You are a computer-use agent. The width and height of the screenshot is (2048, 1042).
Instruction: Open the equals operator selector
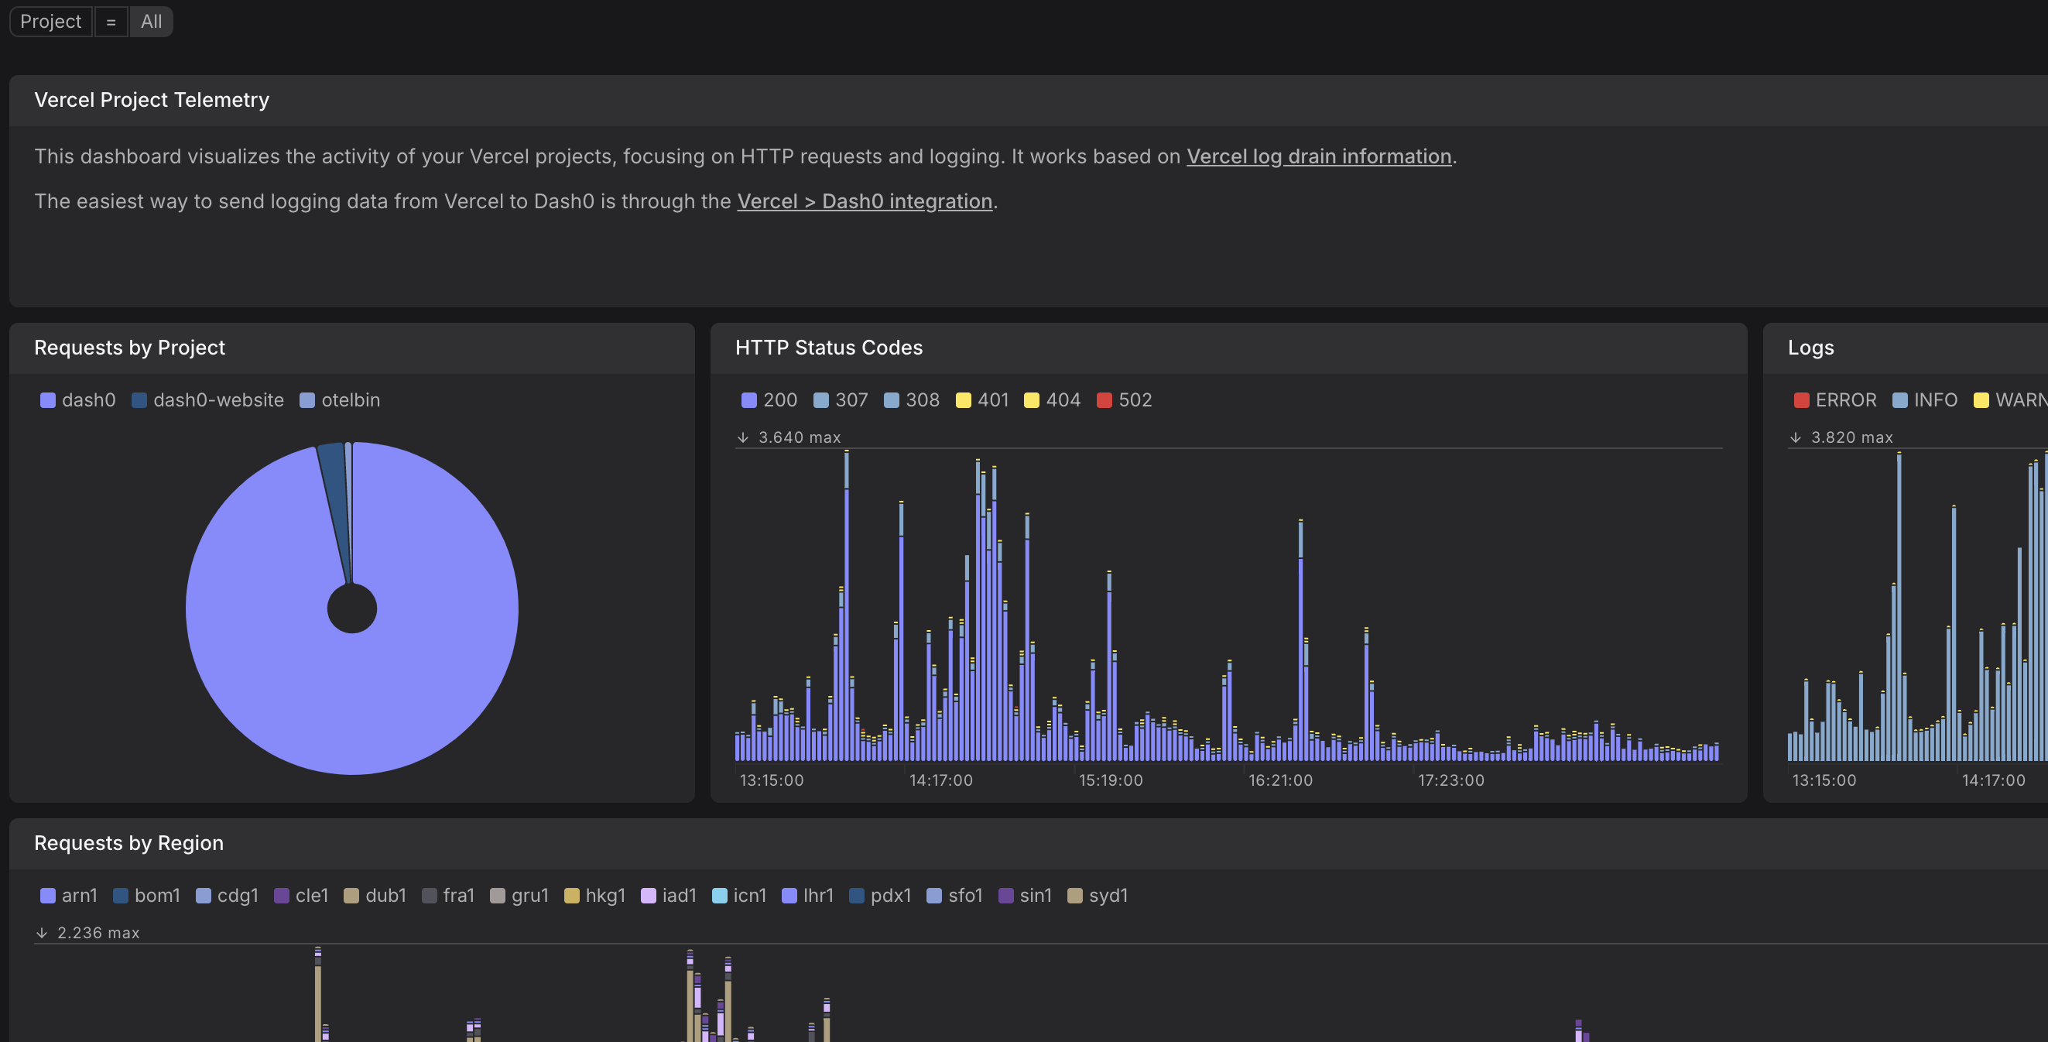pos(111,22)
